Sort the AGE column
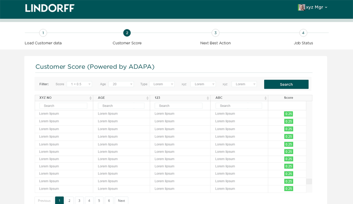Viewport: 353px width, 204px height. tap(147, 98)
